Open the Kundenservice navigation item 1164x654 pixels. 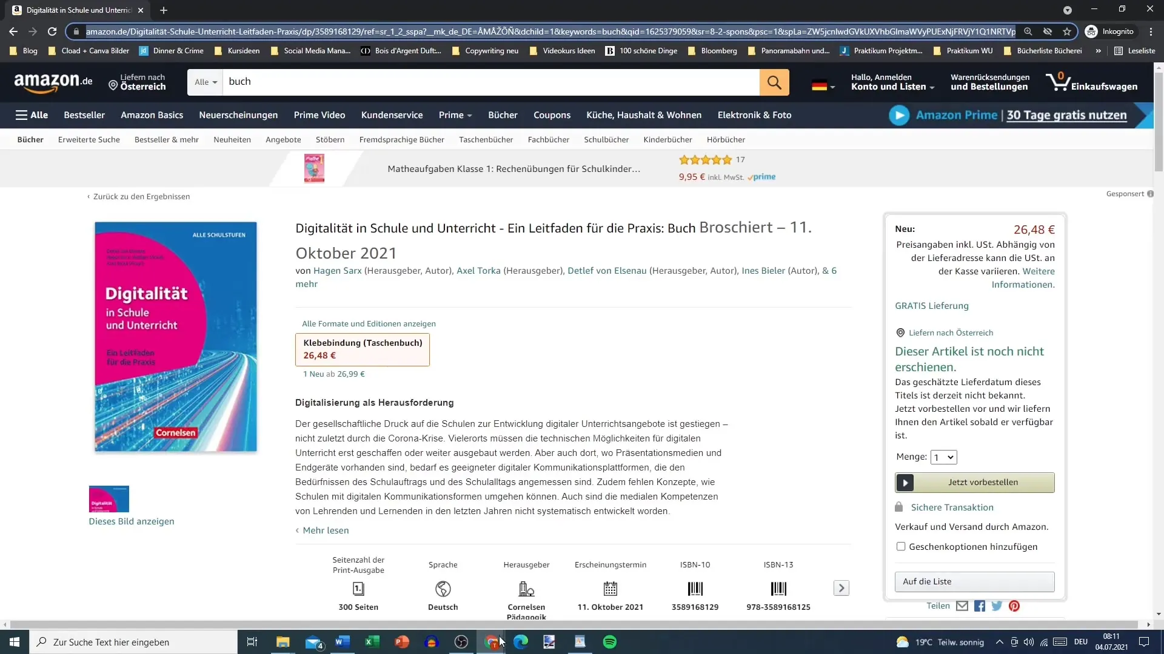392,115
